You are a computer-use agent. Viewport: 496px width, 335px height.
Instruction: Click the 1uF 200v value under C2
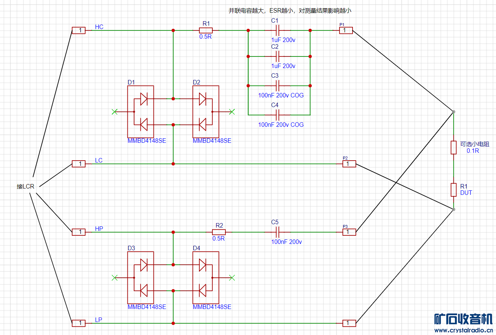[283, 66]
